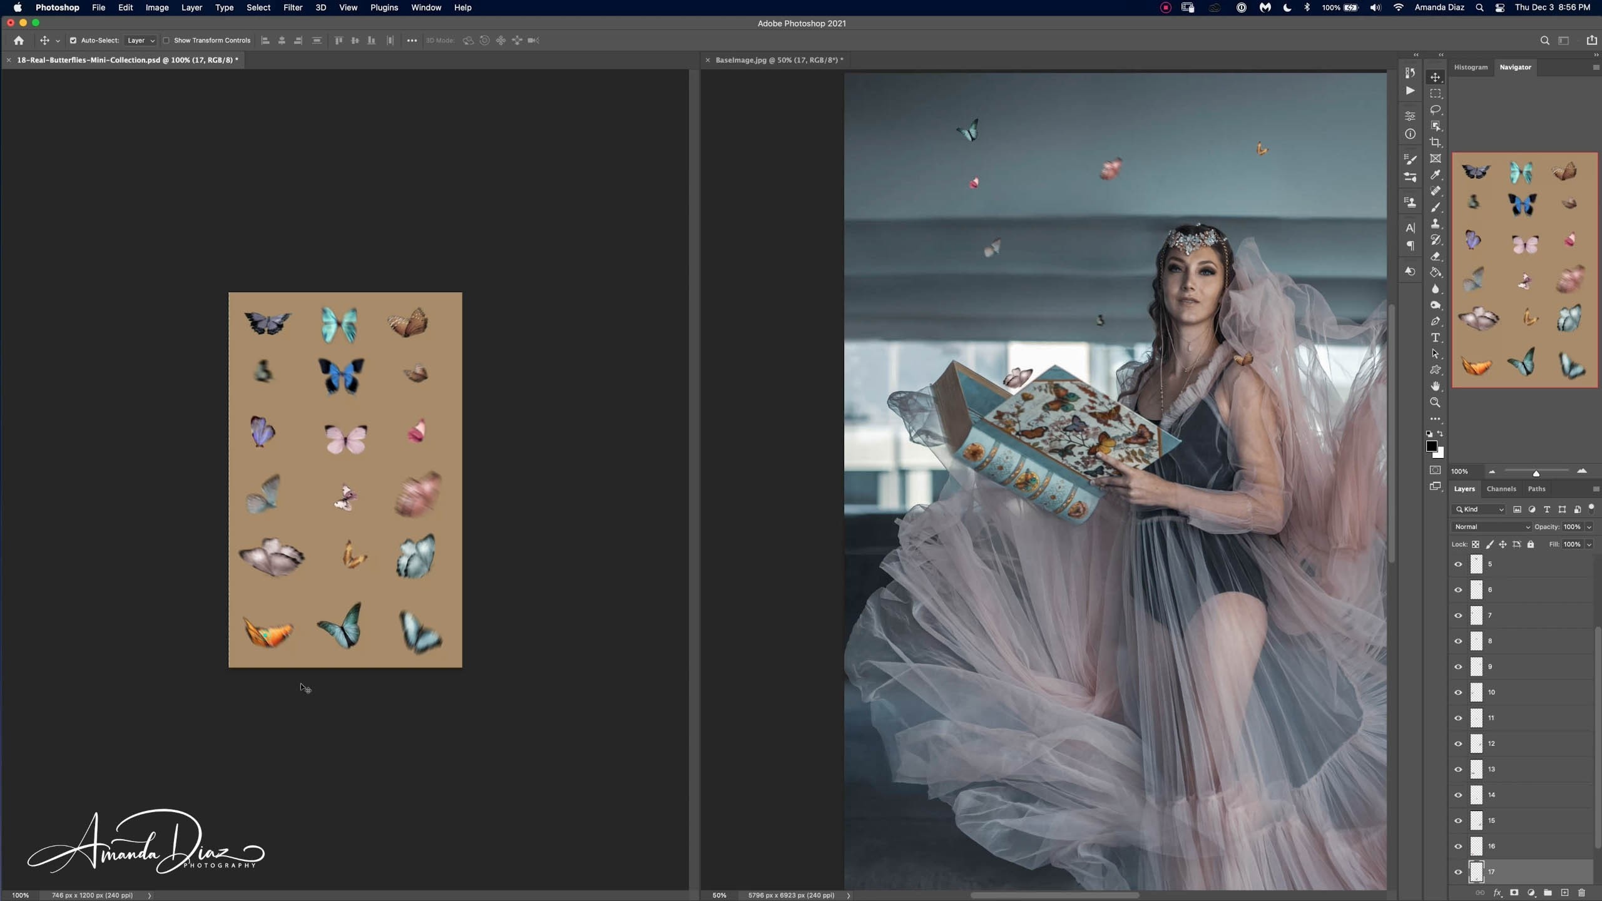Click the delete layer trash icon
1602x901 pixels.
pos(1581,893)
